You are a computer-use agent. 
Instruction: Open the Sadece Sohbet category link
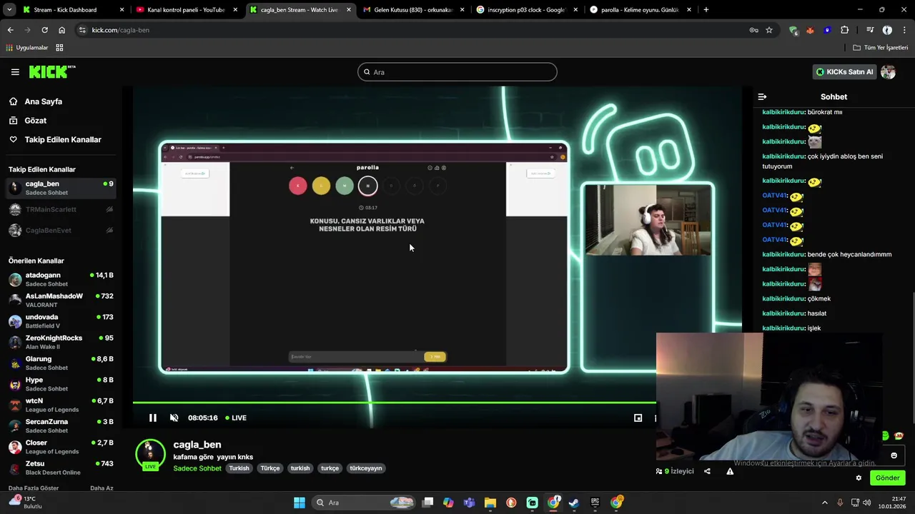(x=197, y=468)
